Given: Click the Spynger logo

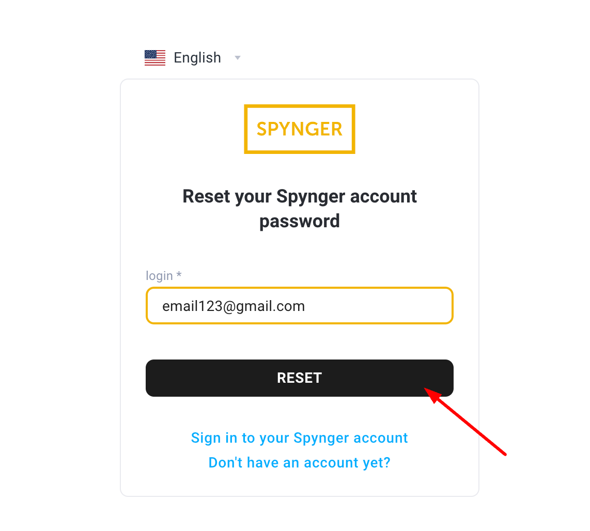Looking at the screenshot, I should 300,129.
